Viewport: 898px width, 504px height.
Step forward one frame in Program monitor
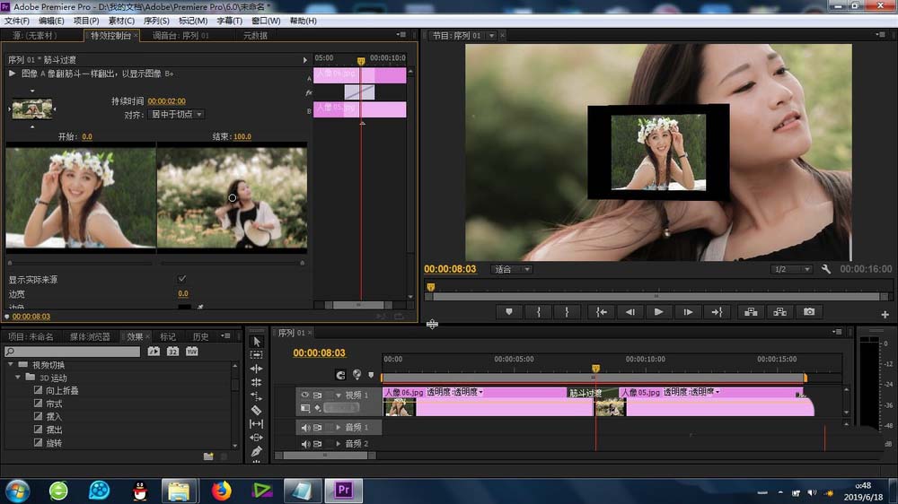(x=688, y=312)
